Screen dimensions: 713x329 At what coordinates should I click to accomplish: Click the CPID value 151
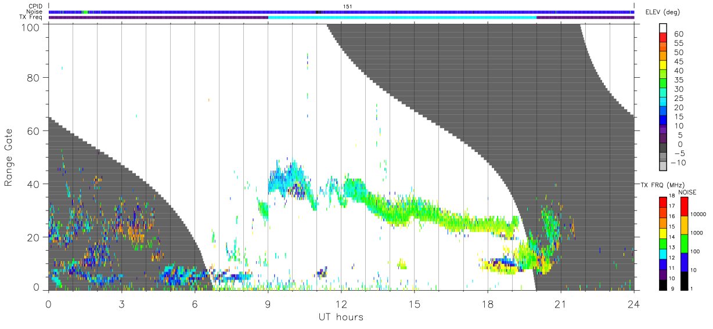347,6
